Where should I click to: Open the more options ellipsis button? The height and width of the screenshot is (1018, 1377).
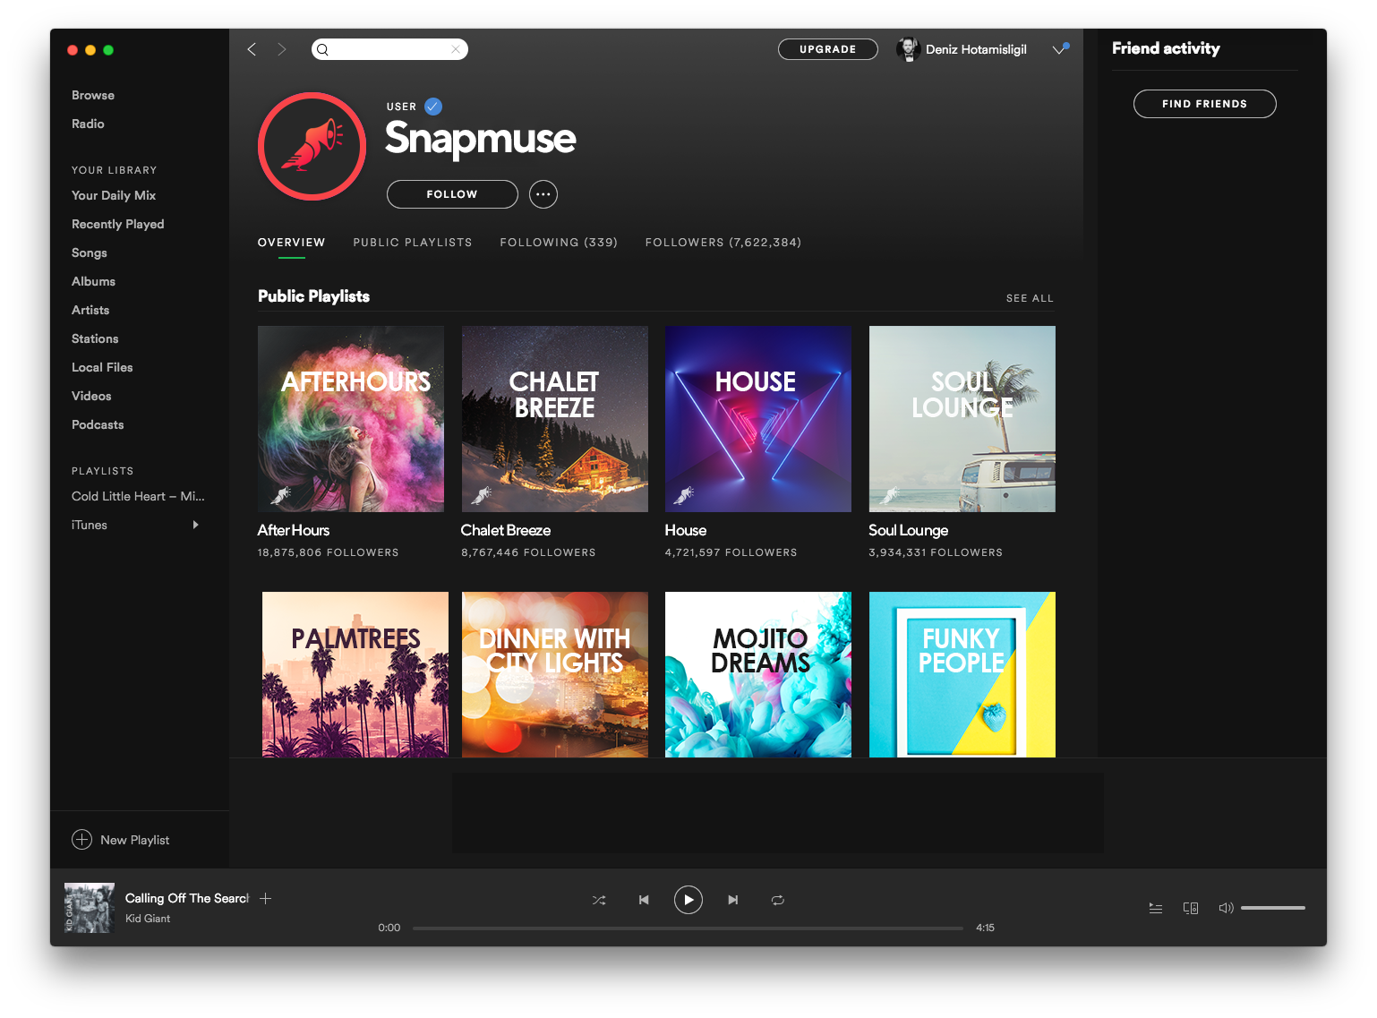543,194
